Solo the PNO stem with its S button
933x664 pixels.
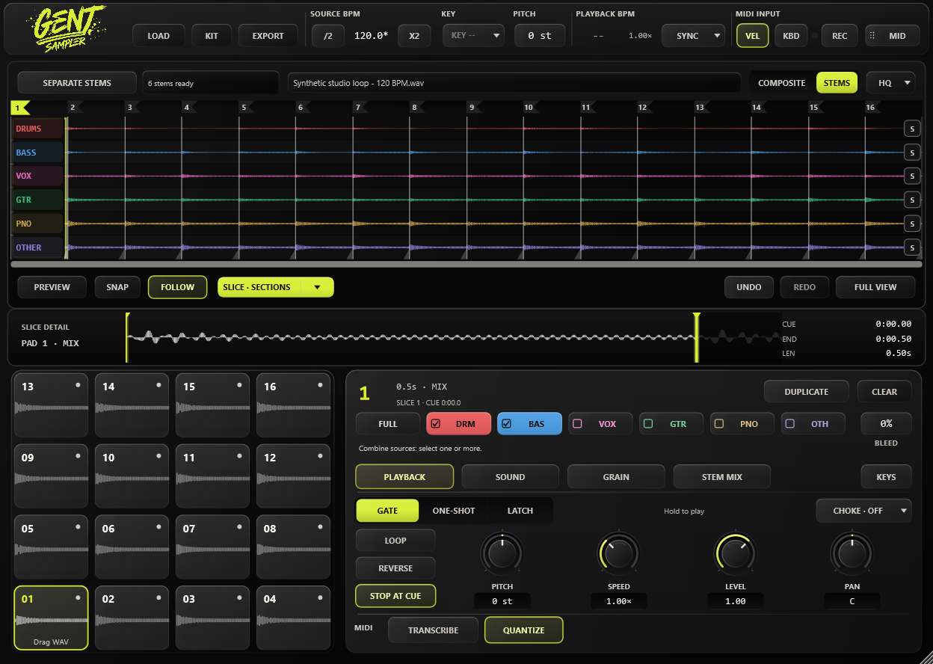pos(911,224)
